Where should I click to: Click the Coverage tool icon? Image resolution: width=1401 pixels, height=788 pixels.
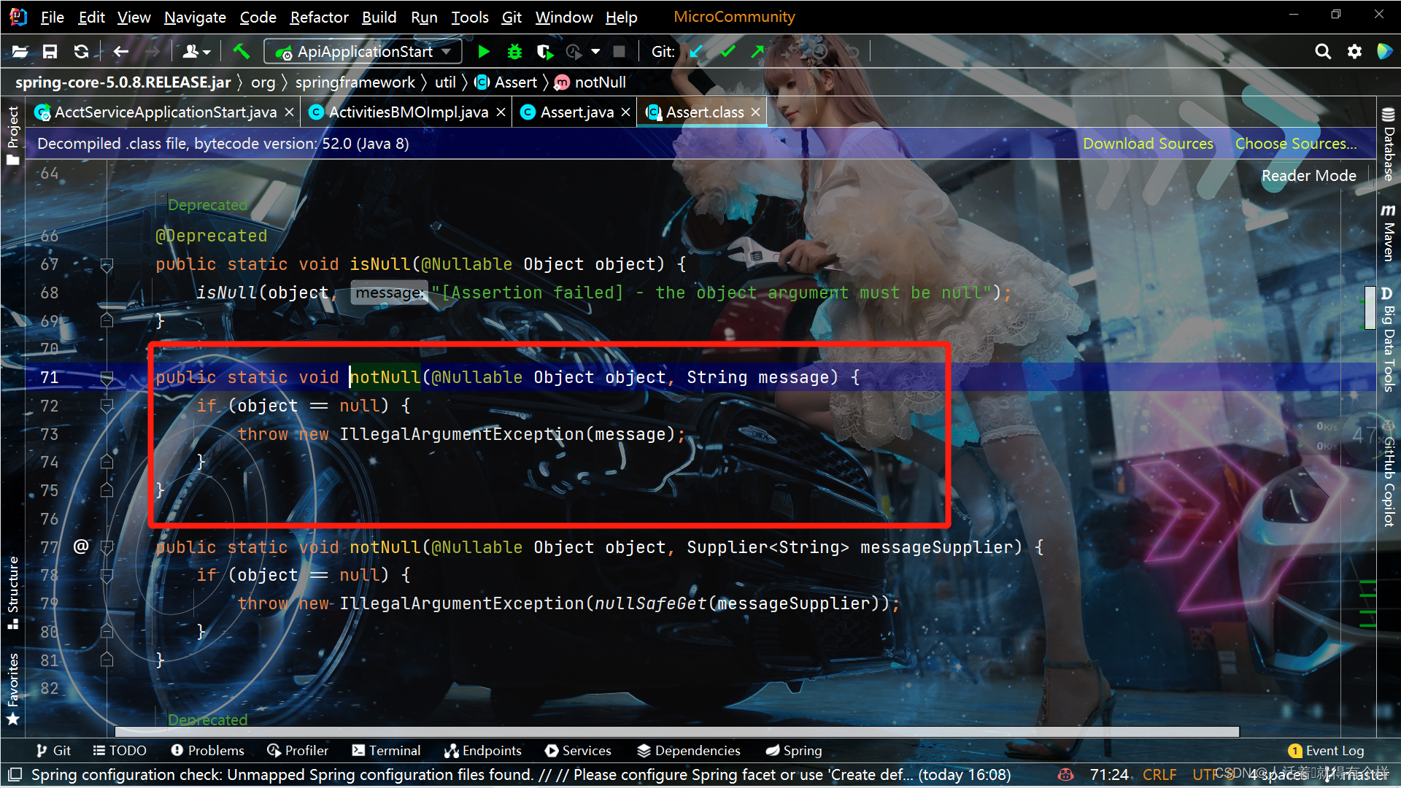click(x=544, y=51)
